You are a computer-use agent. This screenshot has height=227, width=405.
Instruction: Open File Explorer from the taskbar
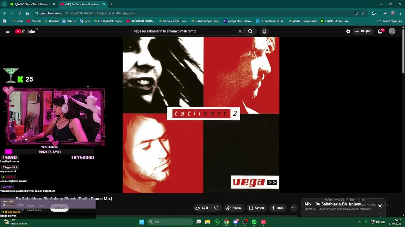[208, 222]
